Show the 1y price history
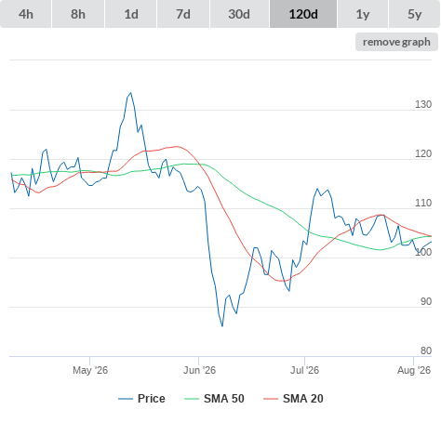 pyautogui.click(x=363, y=14)
